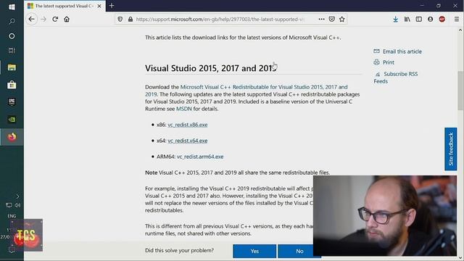Click Email this article
Image resolution: width=464 pixels, height=261 pixels.
[397, 51]
